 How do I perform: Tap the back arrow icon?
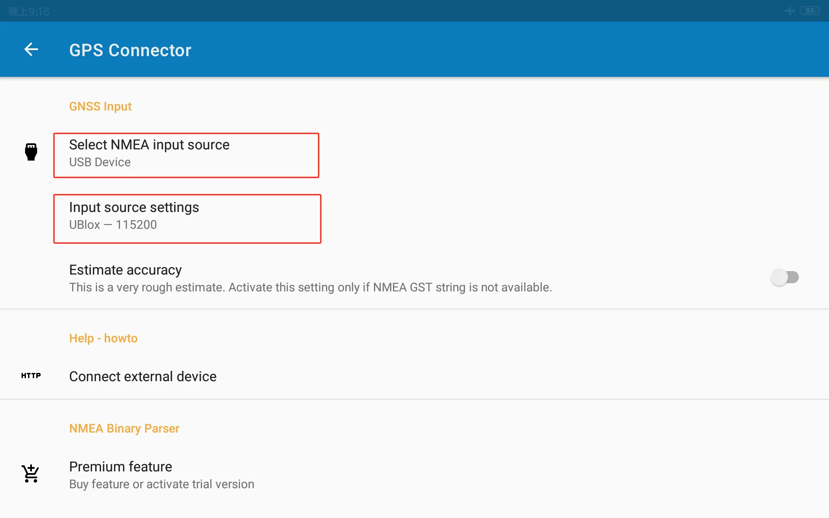point(31,50)
